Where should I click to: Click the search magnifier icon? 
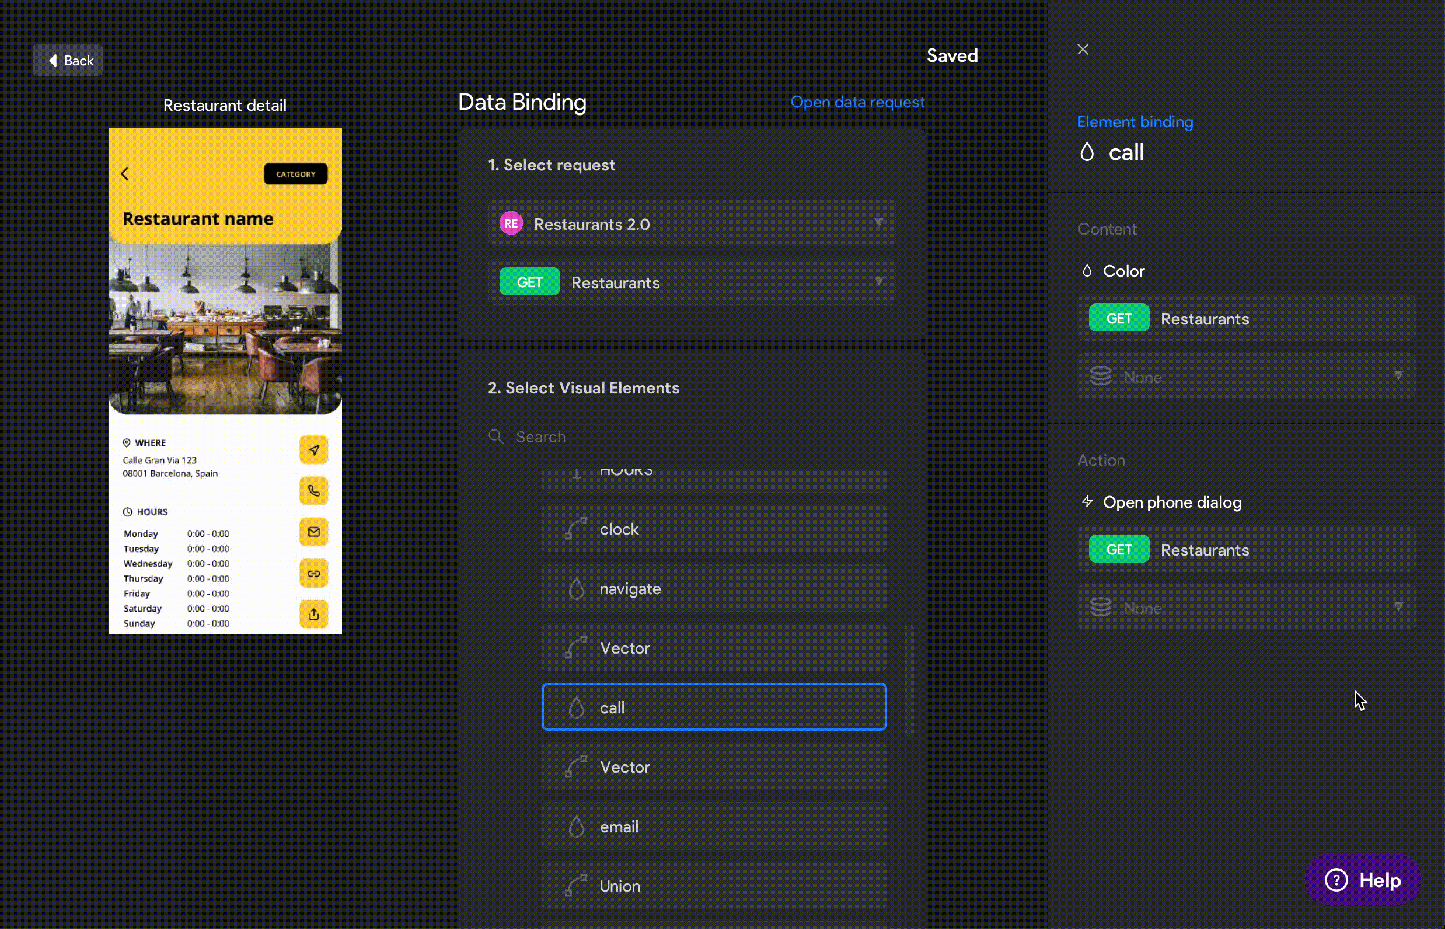point(496,436)
